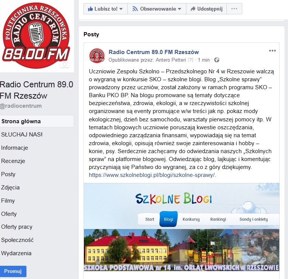The height and width of the screenshot is (279, 288).
Task: Click the Udostępnij button
Action: [x=206, y=9]
